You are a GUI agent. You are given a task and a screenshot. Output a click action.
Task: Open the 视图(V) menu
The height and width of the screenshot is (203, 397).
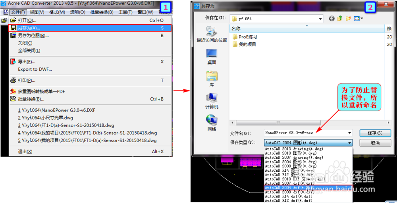[37, 12]
